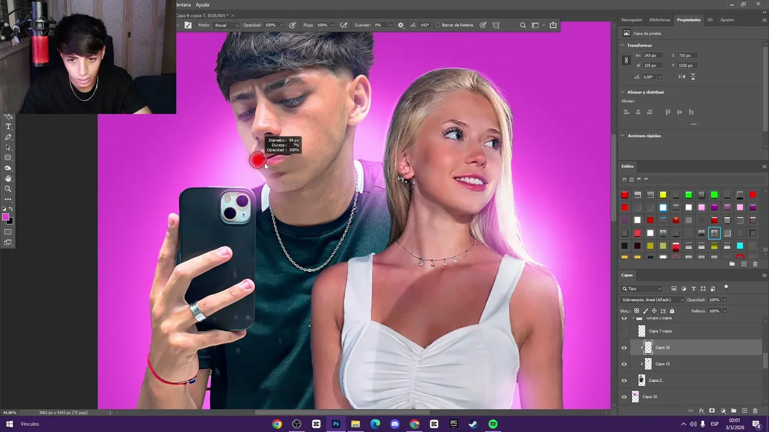Image resolution: width=769 pixels, height=432 pixels.
Task: Switch to the 3D tab
Action: [710, 20]
